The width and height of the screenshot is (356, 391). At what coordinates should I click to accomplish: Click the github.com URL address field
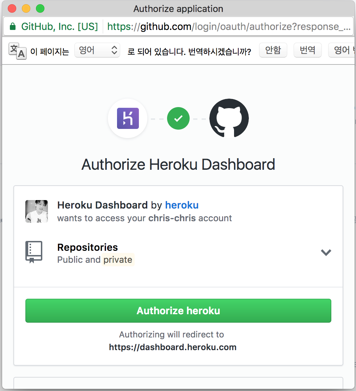pos(229,26)
